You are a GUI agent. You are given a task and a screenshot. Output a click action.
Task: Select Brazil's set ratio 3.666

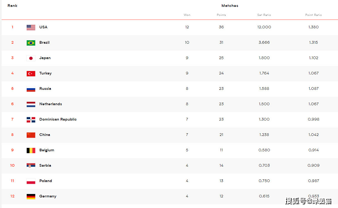(x=264, y=43)
